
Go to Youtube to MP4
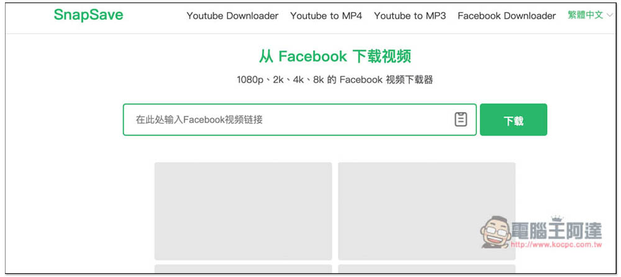pos(326,16)
